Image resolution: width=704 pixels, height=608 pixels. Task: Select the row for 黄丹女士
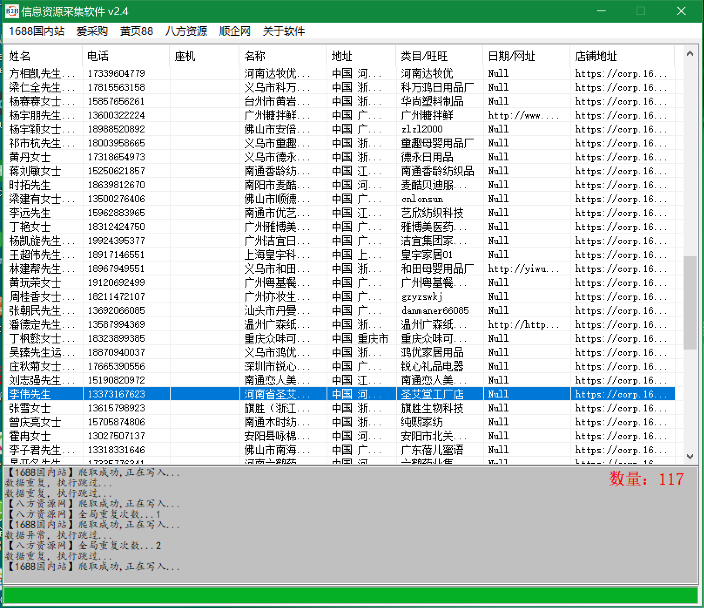341,157
